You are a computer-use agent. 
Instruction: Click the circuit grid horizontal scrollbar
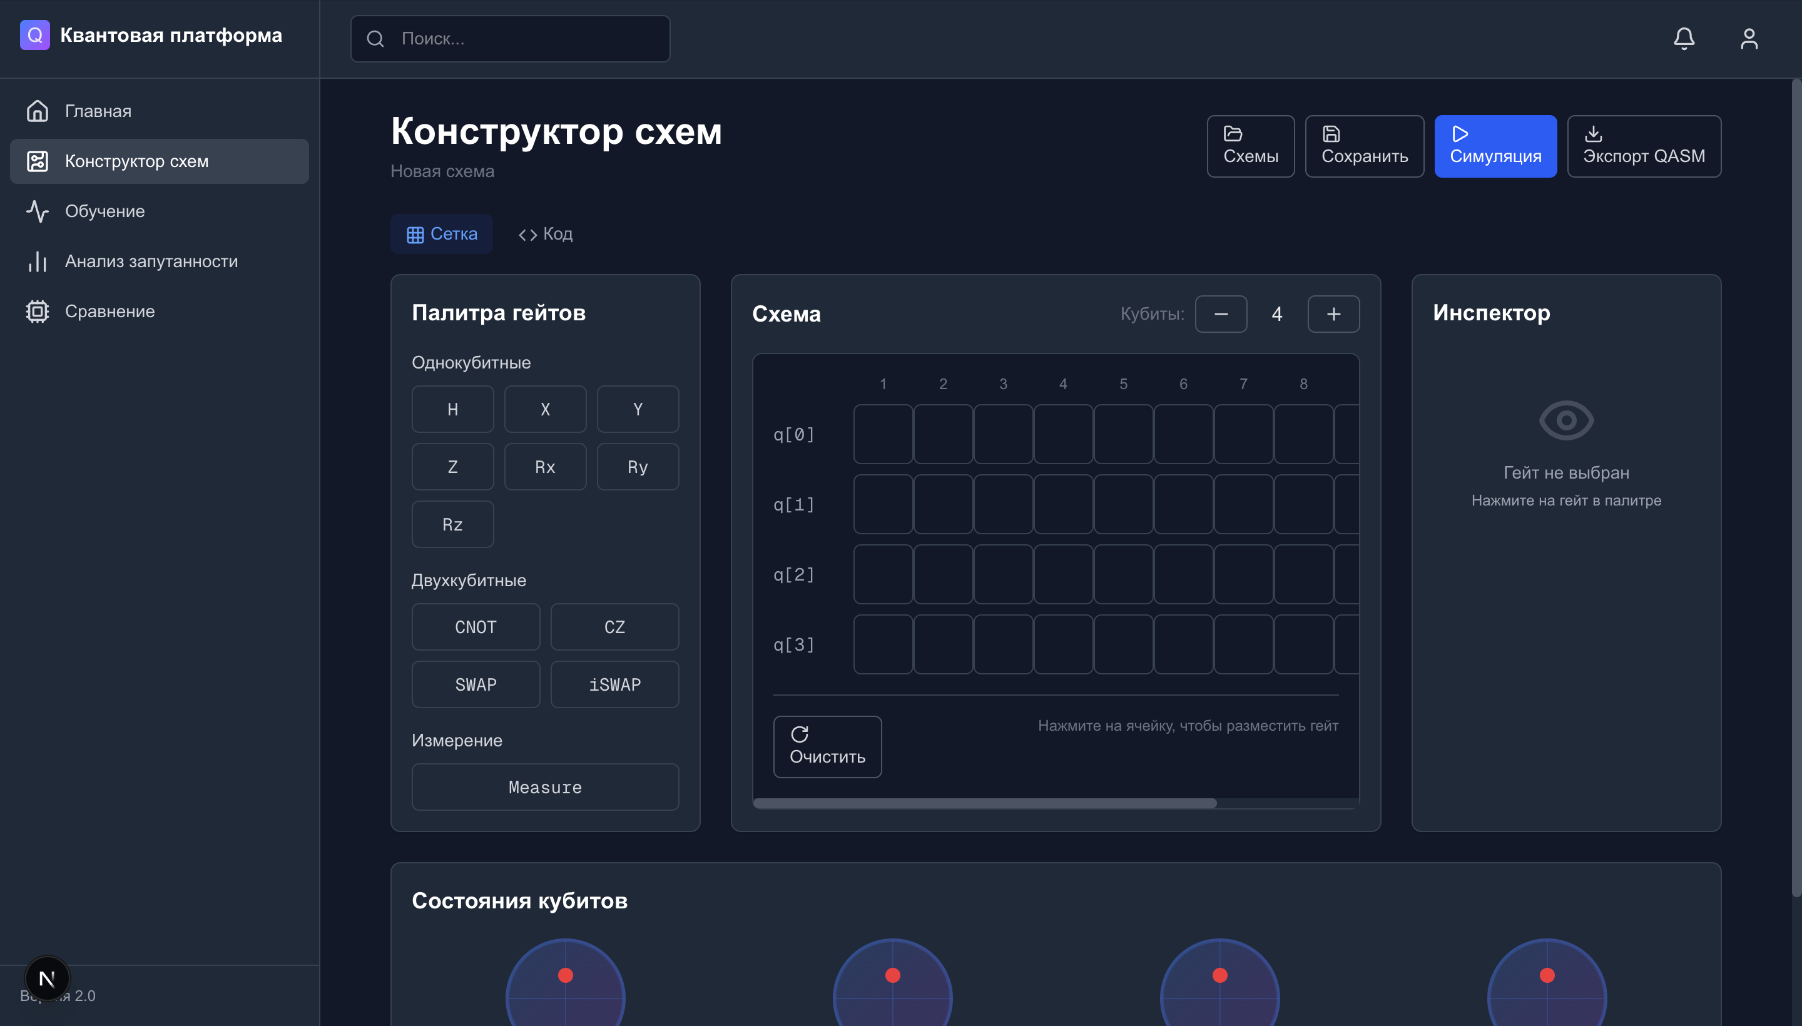[x=984, y=803]
